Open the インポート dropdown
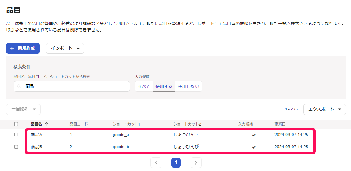This screenshot has width=351, height=171. pyautogui.click(x=65, y=49)
